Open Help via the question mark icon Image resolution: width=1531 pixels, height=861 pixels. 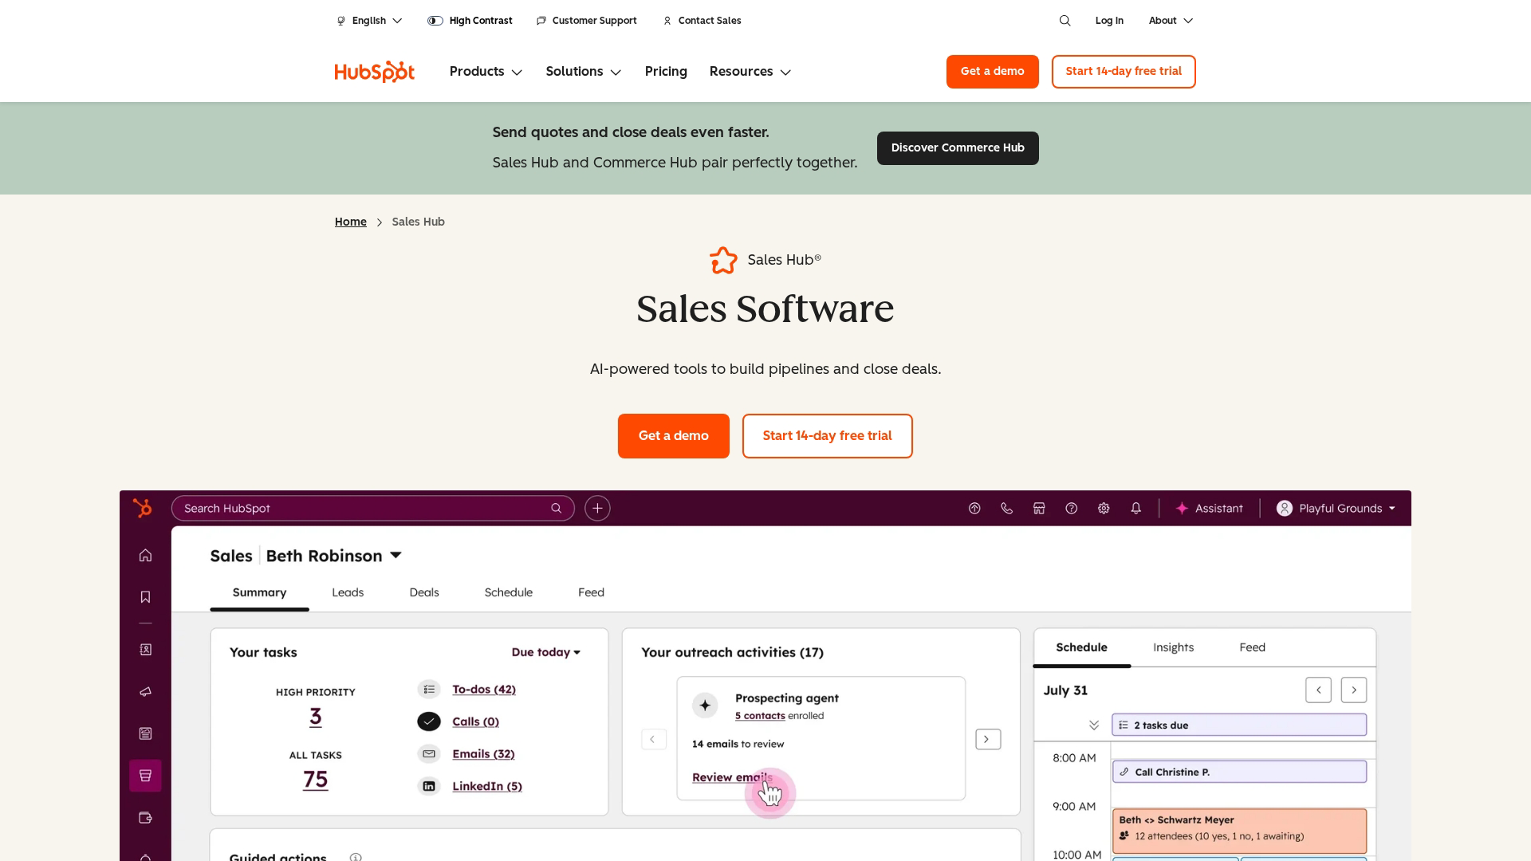[1071, 508]
